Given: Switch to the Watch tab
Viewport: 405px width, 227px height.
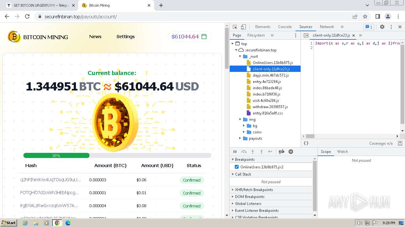Looking at the screenshot, I should coord(342,152).
